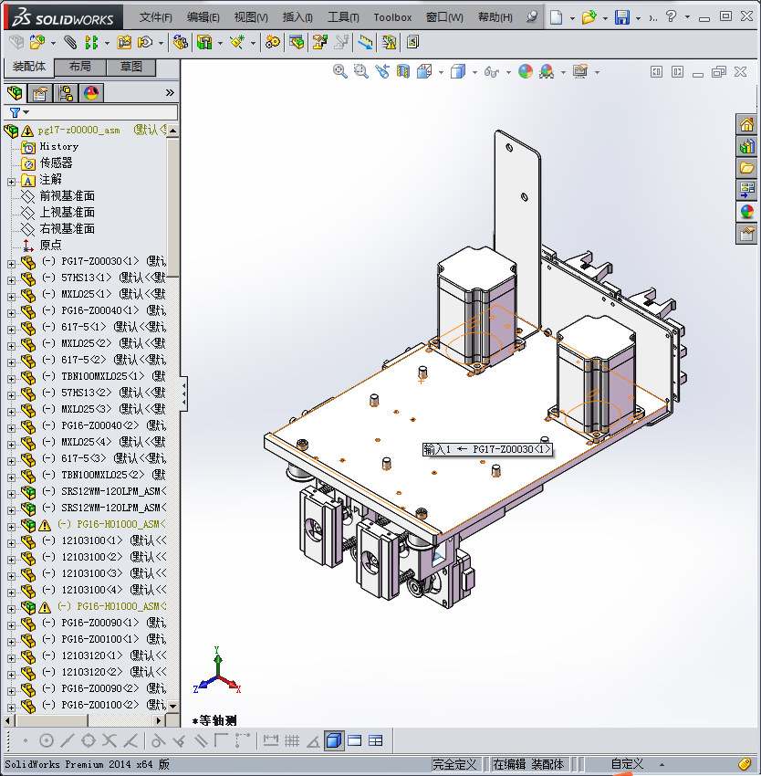The height and width of the screenshot is (776, 761).
Task: Click the Bill of Materials icon
Action: [297, 43]
